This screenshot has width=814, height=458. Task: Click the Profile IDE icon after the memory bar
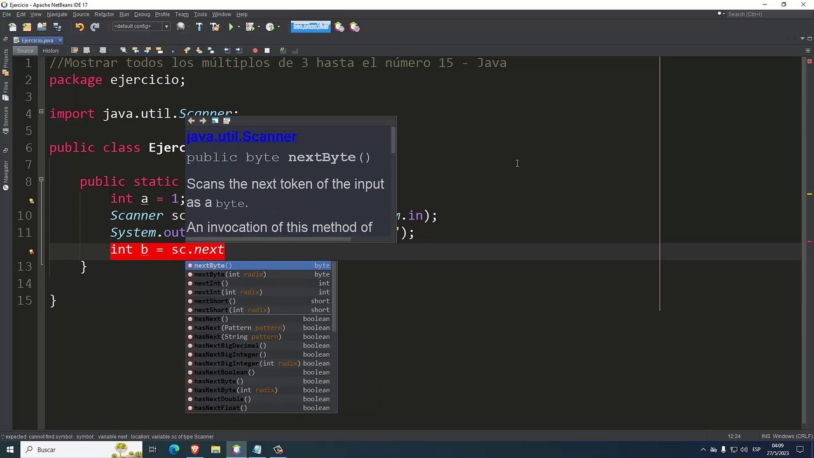(x=340, y=27)
